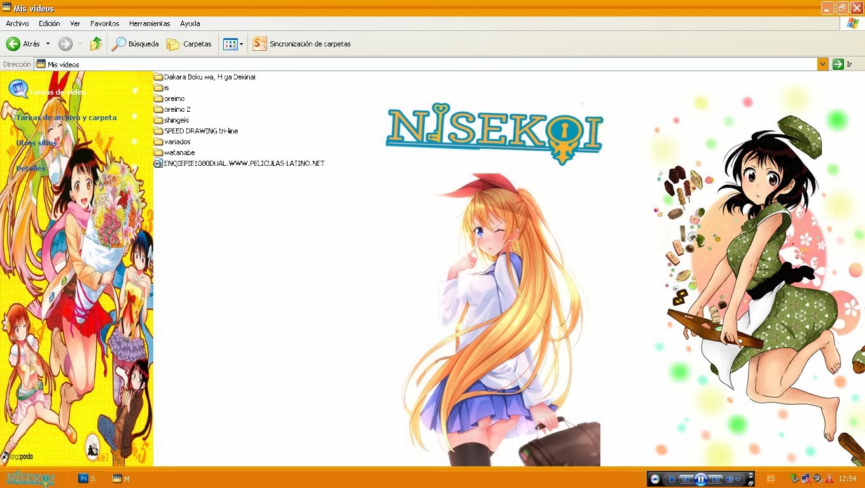The height and width of the screenshot is (488, 865).
Task: Click the 12:54 taskbar clock
Action: point(847,478)
